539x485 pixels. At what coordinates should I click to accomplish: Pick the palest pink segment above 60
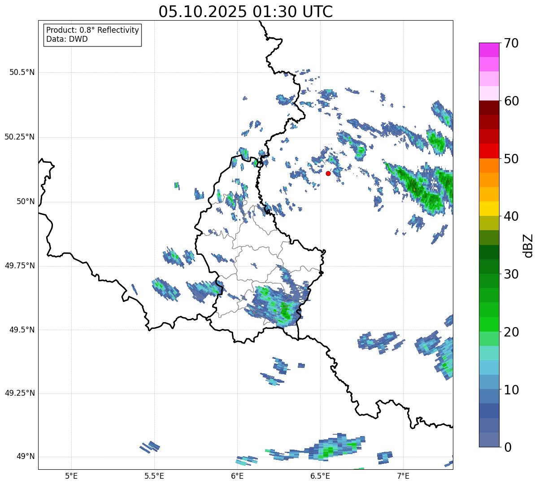point(490,93)
